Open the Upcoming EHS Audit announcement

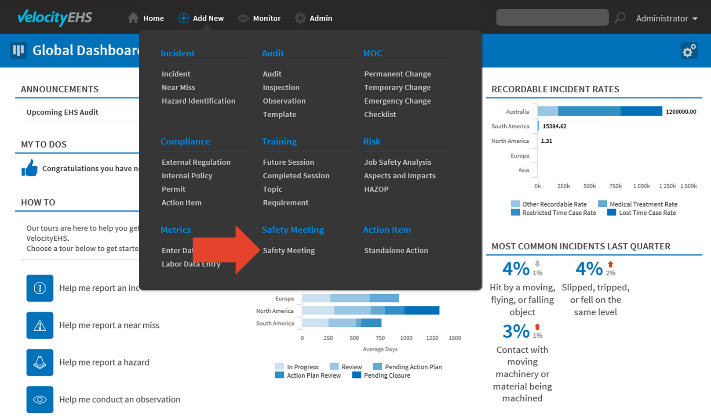(62, 112)
